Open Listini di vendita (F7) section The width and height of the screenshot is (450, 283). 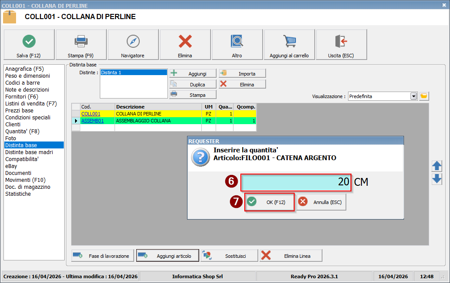click(31, 103)
